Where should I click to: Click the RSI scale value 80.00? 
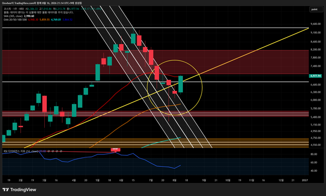tap(314, 154)
